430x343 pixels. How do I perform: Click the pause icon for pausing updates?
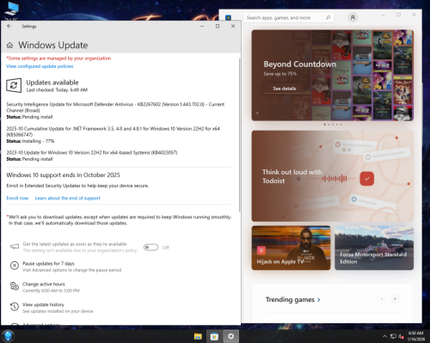pos(15,266)
